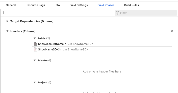The image size is (178, 93).
Task: Go to the Info tab
Action: click(57, 5)
